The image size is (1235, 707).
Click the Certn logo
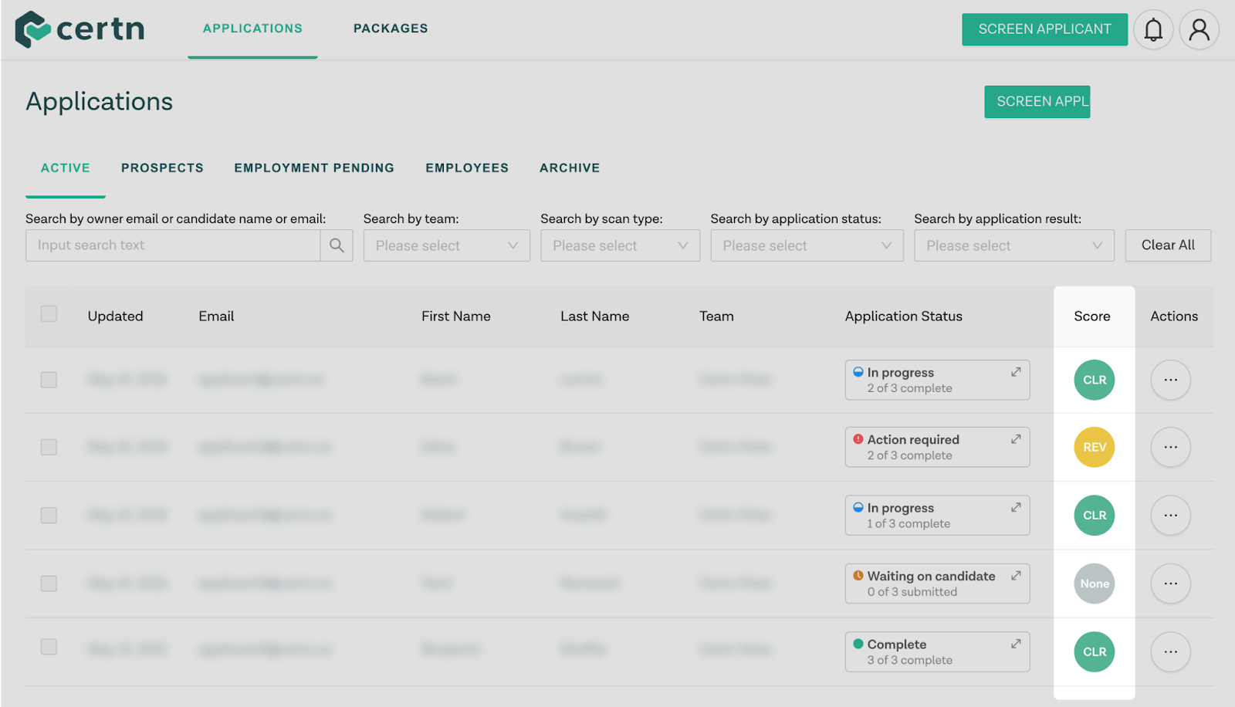coord(80,29)
